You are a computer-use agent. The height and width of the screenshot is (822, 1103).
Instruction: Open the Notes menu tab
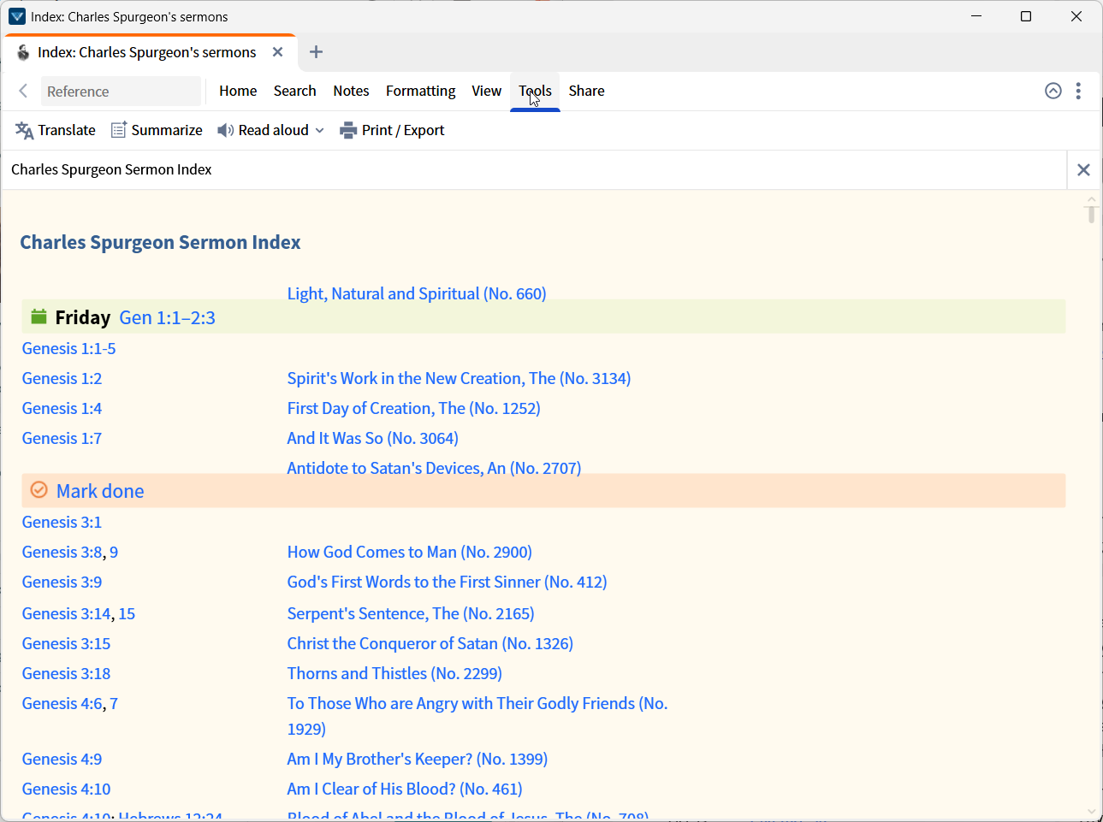[351, 91]
